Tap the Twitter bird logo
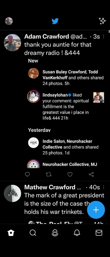The height and width of the screenshot is (257, 110). pos(55,21)
